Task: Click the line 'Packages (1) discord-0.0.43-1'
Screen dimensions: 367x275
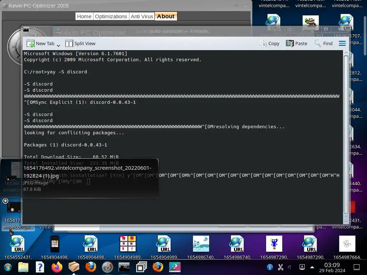Action: click(65, 145)
